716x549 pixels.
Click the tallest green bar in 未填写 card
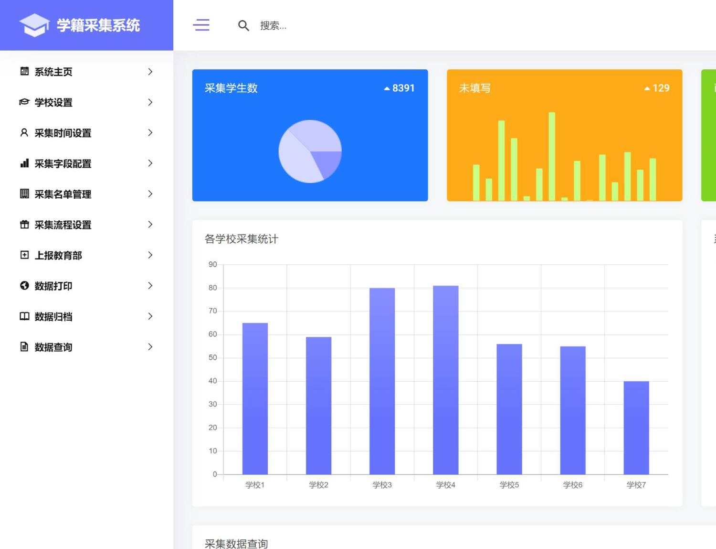[x=552, y=156]
